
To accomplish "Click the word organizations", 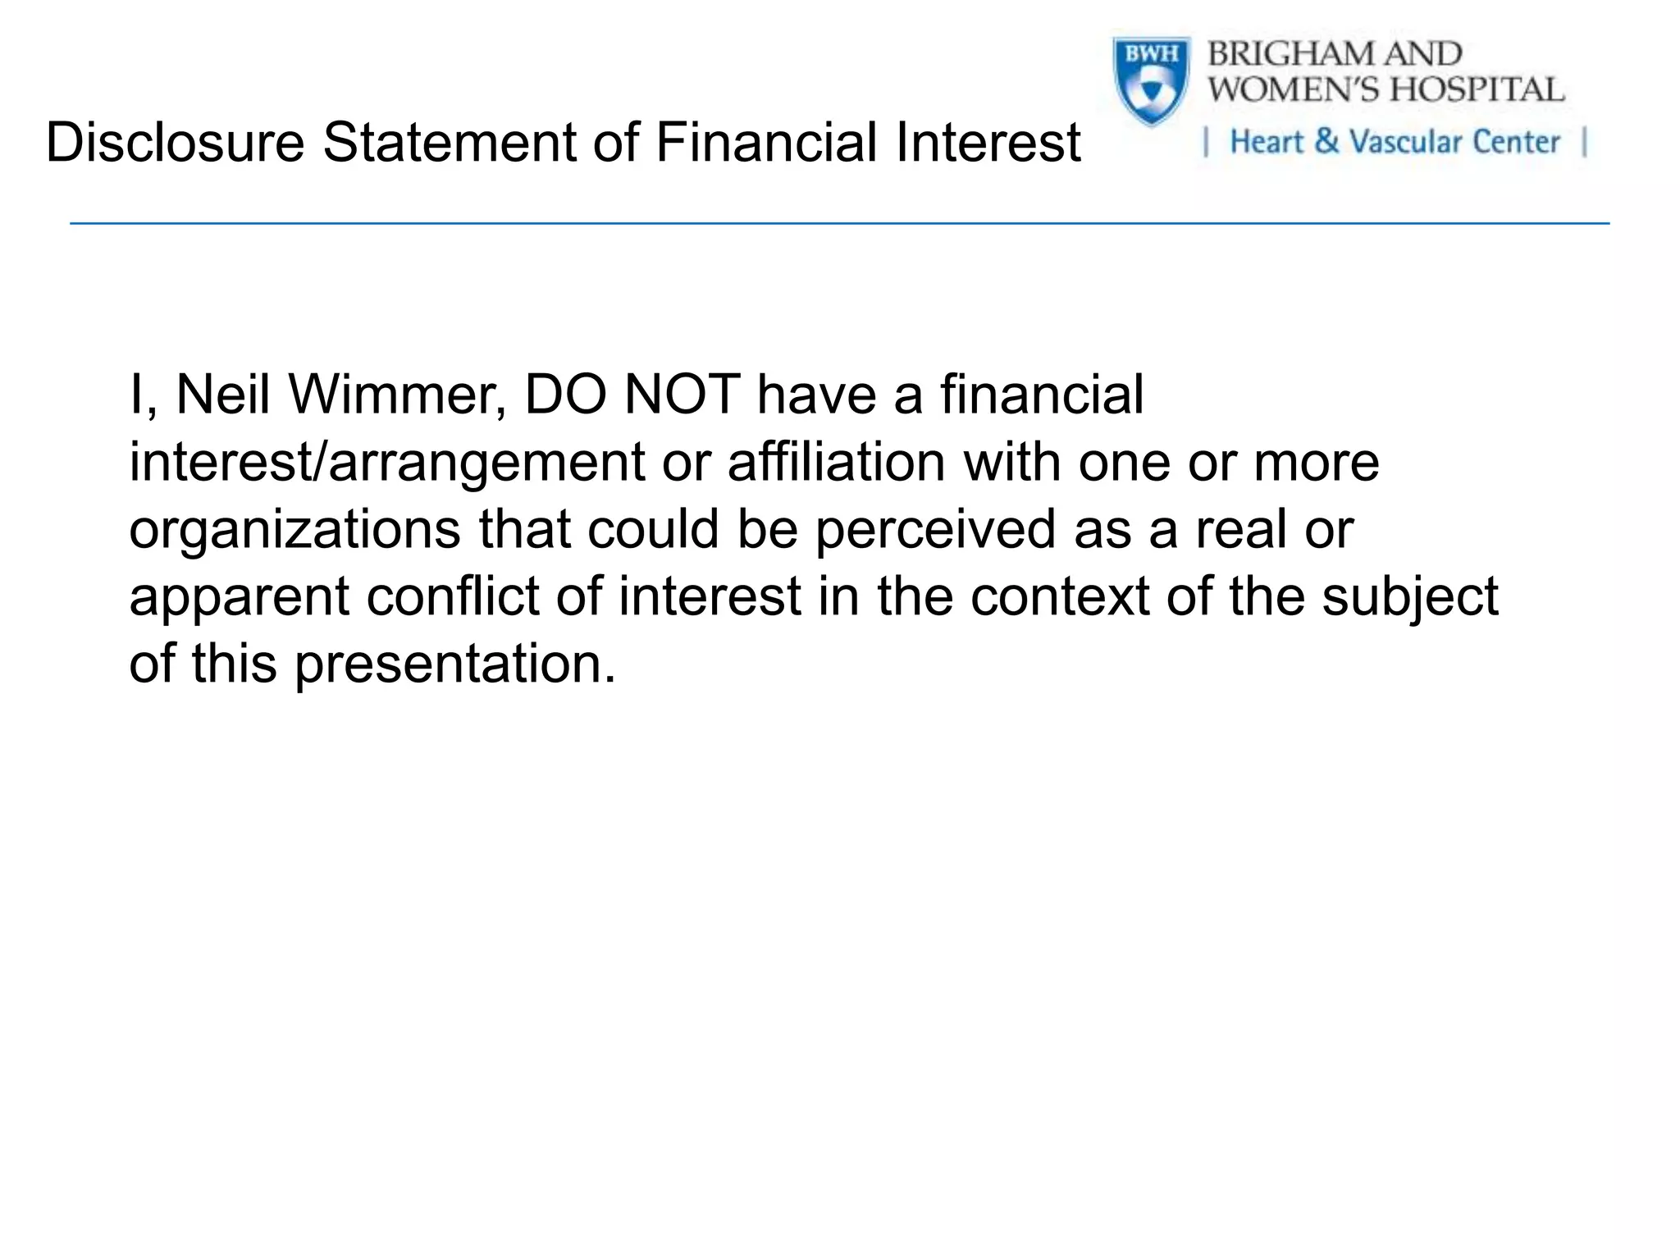I will [295, 530].
